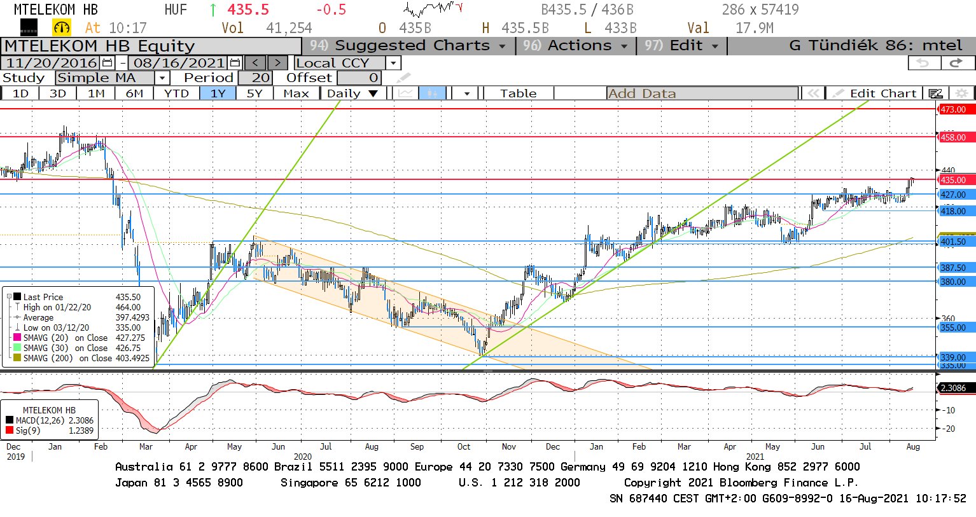Select the 3D range tab
This screenshot has height=517, width=976.
point(58,93)
